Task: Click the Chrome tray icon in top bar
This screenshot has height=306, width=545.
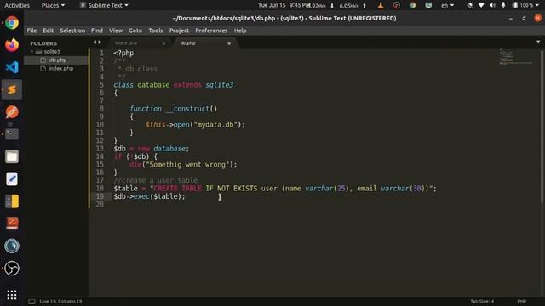Action: 412,5
